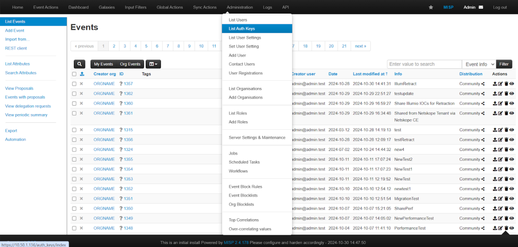
Task: Click edit icon for event 1362
Action: (500, 93)
